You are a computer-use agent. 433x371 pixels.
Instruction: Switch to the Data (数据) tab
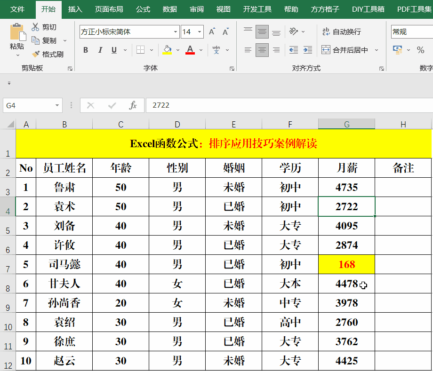point(170,9)
